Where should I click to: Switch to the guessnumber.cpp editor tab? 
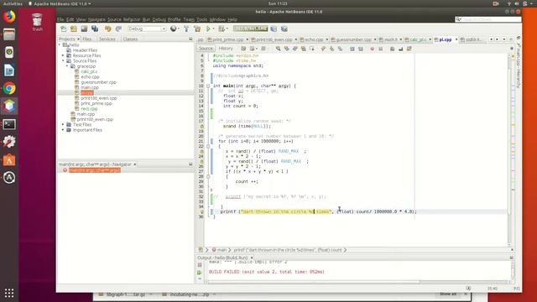(x=353, y=39)
